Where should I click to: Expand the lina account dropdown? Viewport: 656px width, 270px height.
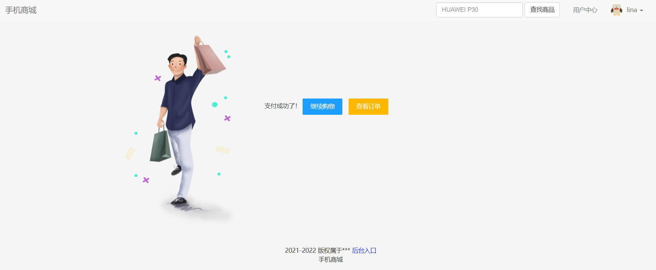[635, 10]
